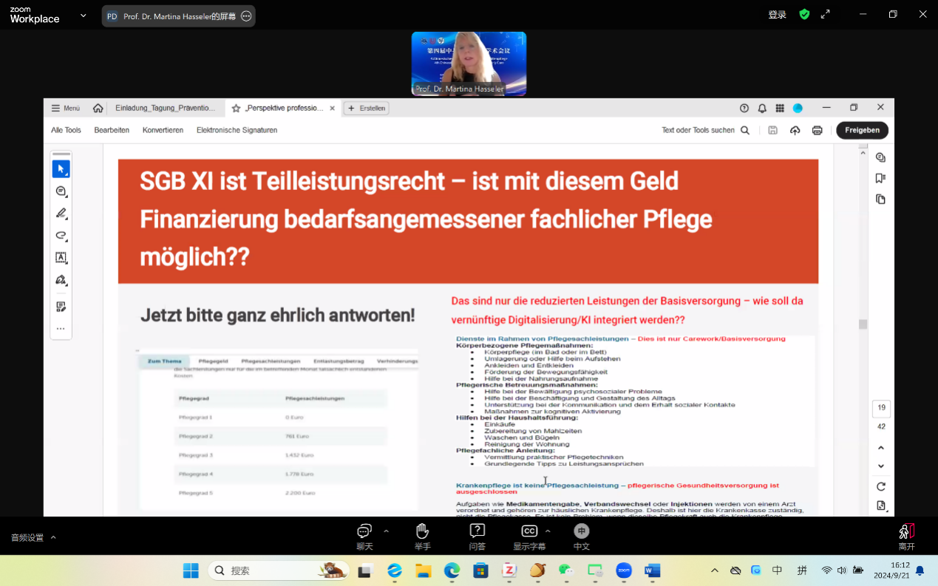
Task: Switch to the Einladung_Tagung_Prävention tab
Action: [166, 108]
